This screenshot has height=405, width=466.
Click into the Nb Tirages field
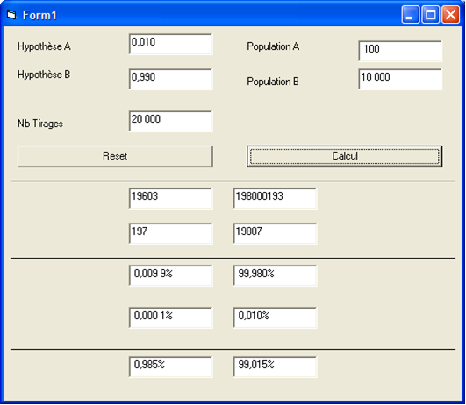(x=171, y=121)
